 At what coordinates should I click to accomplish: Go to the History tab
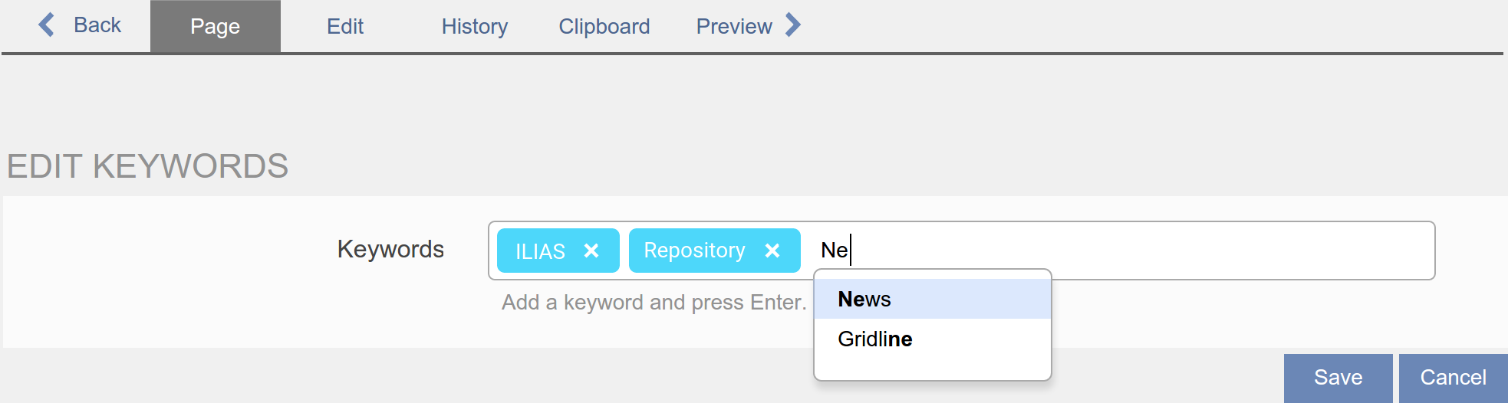pos(475,27)
